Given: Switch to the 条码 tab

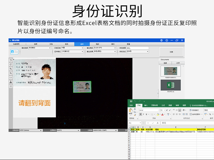Looking at the screenshot, I should click(66, 44).
